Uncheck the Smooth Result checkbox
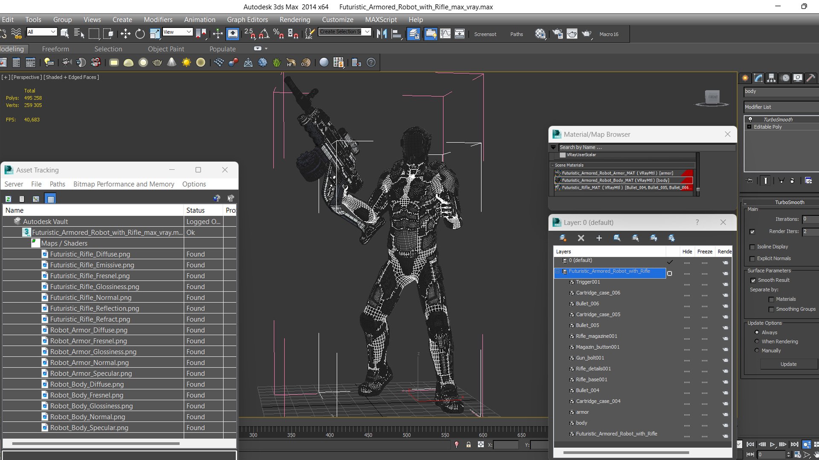This screenshot has height=460, width=819. [753, 280]
